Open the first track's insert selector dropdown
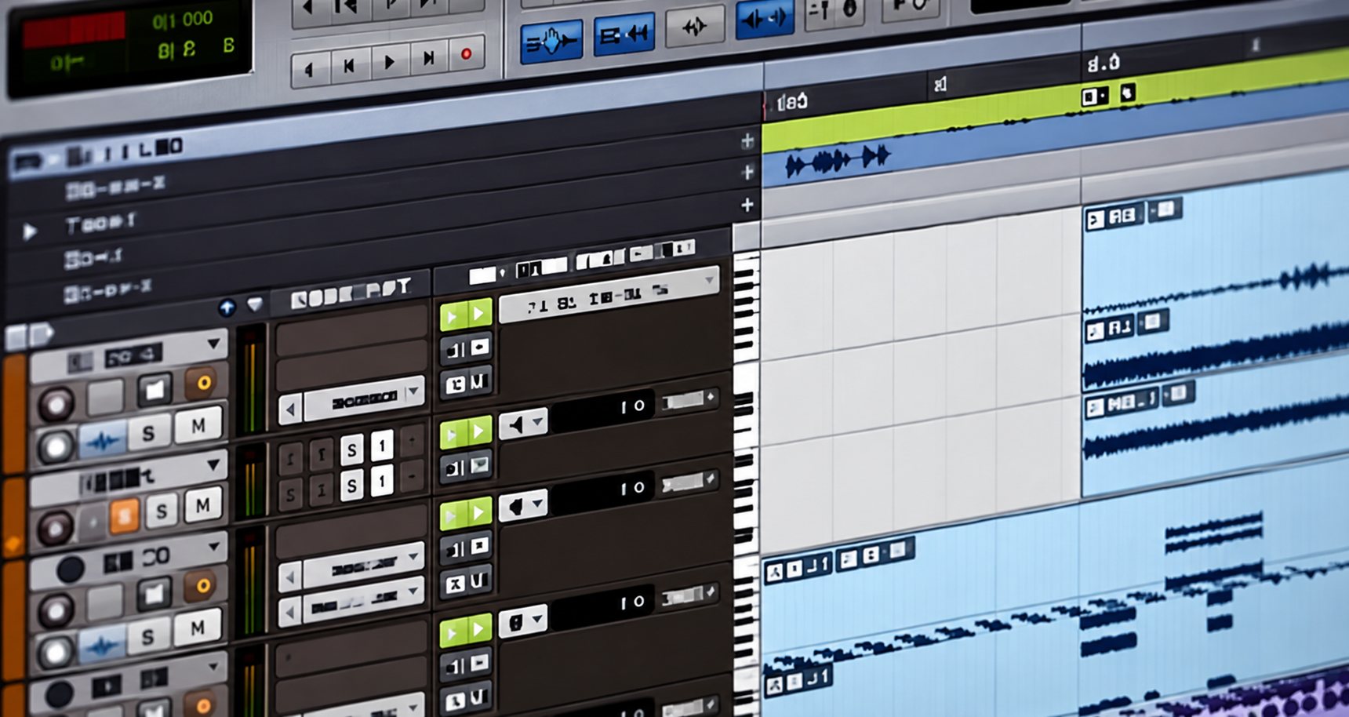 pos(413,391)
